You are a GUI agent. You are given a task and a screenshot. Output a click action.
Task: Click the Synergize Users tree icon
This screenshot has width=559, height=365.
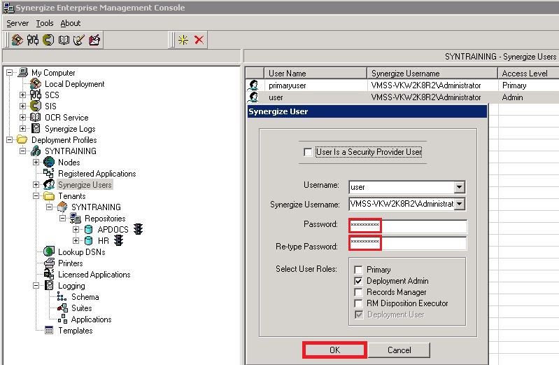tap(49, 185)
